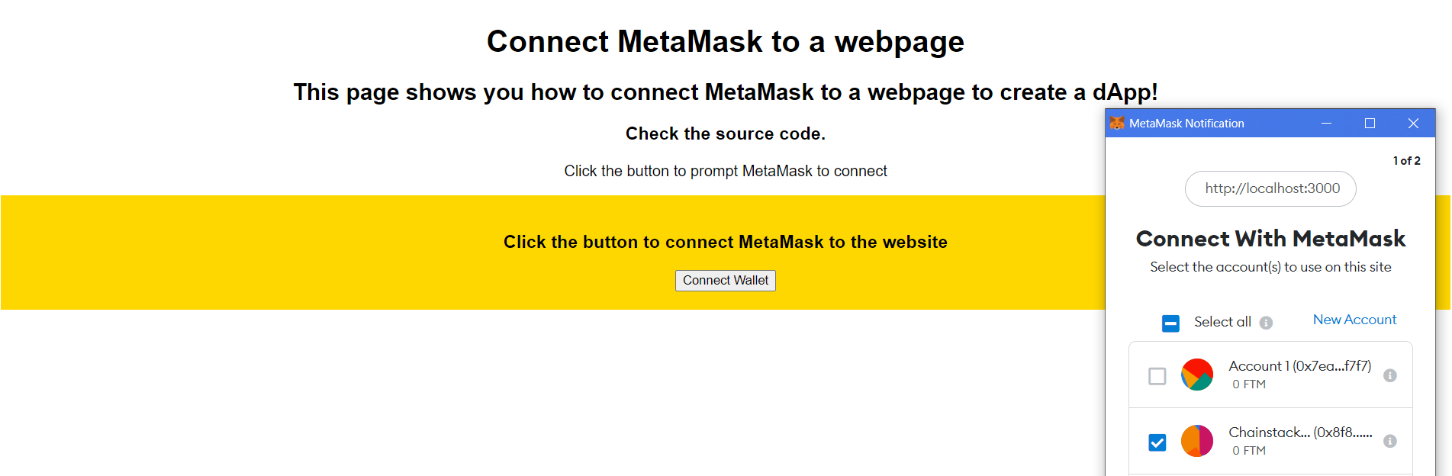Click the 0 FTM balance under Account 1
Screen dimensions: 1452x476
point(1248,384)
